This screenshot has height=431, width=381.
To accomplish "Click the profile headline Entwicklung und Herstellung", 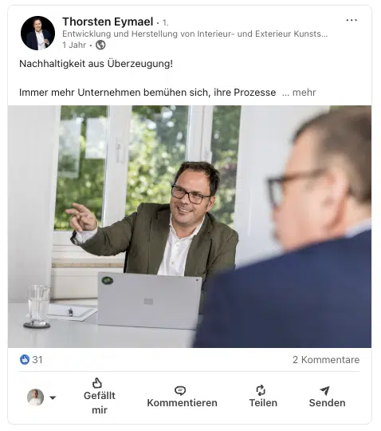I will 195,34.
